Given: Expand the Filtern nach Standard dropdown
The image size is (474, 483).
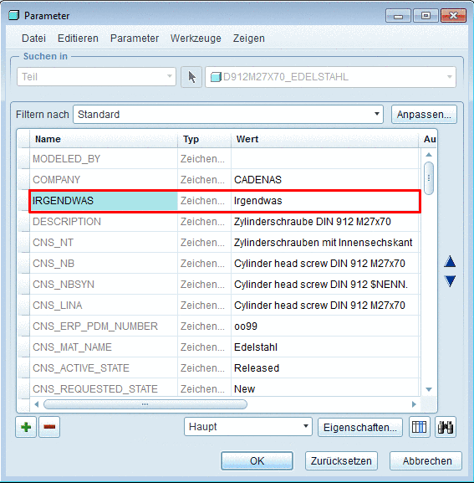Looking at the screenshot, I should point(228,115).
